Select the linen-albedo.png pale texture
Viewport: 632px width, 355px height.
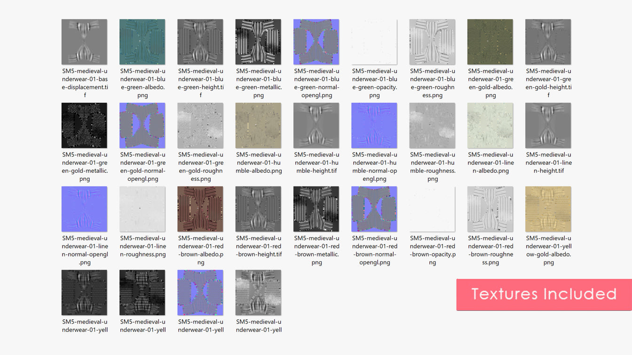coord(490,125)
